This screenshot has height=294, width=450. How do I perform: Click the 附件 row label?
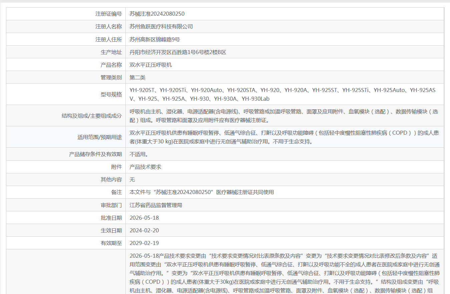tap(117, 167)
